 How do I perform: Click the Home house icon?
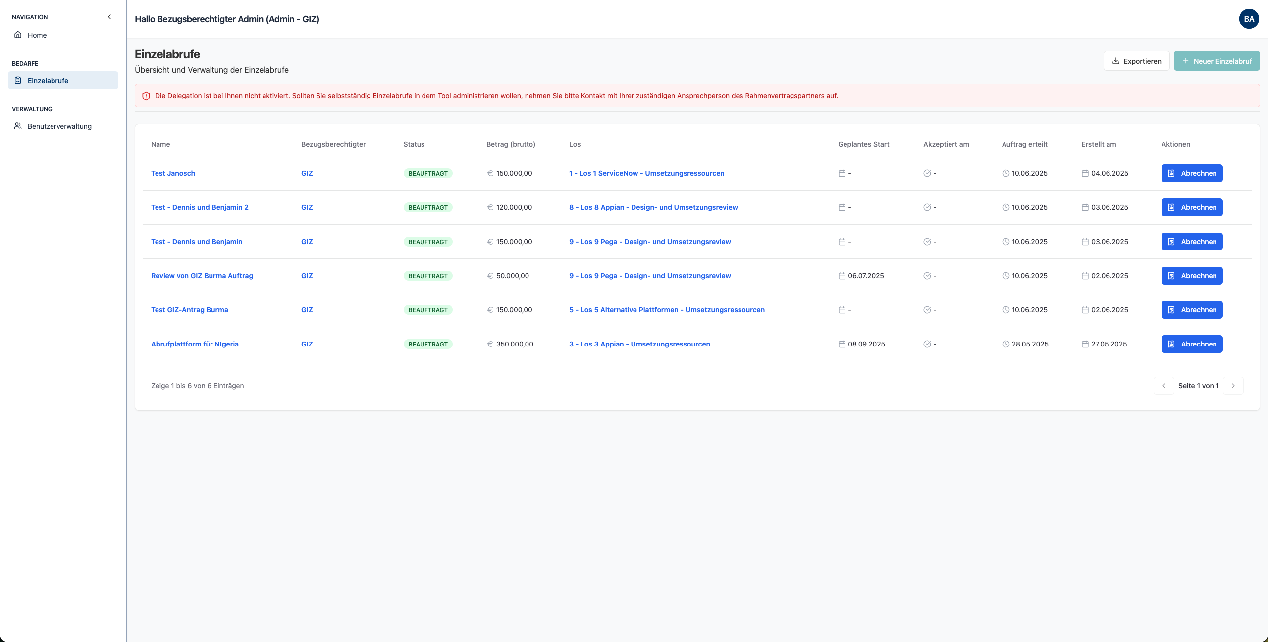18,35
